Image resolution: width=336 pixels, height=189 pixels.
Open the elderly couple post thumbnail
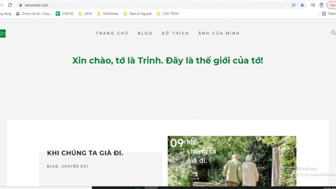click(x=232, y=161)
